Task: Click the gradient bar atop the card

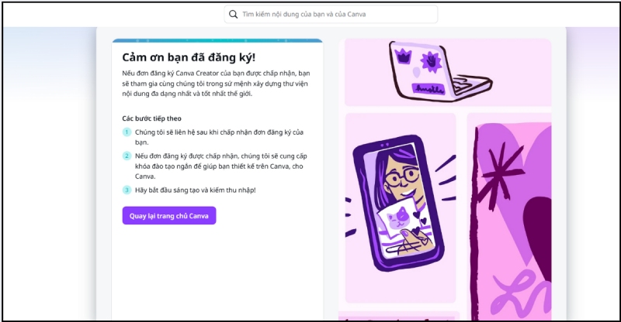Action: pyautogui.click(x=217, y=40)
